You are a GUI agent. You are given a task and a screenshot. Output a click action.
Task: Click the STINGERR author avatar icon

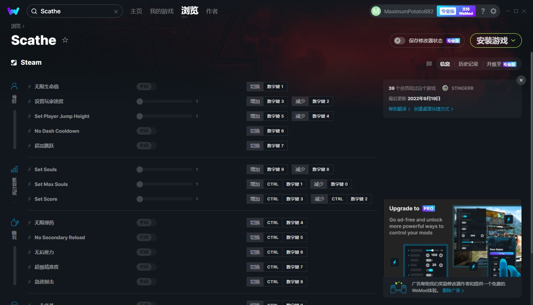[445, 88]
